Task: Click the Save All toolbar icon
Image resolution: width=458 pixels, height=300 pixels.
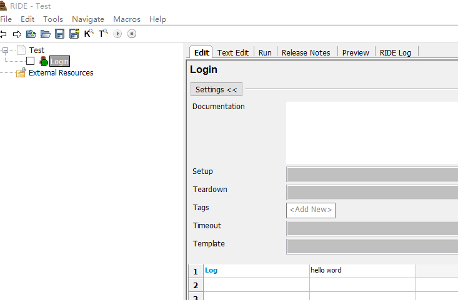Action: pos(74,34)
